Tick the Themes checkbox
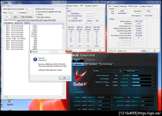 point(36,15)
